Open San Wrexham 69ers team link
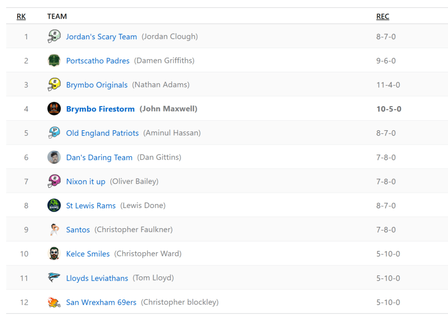 pos(101,302)
